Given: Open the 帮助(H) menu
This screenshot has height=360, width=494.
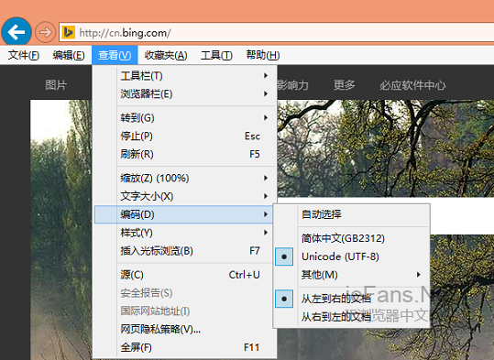Looking at the screenshot, I should (263, 56).
